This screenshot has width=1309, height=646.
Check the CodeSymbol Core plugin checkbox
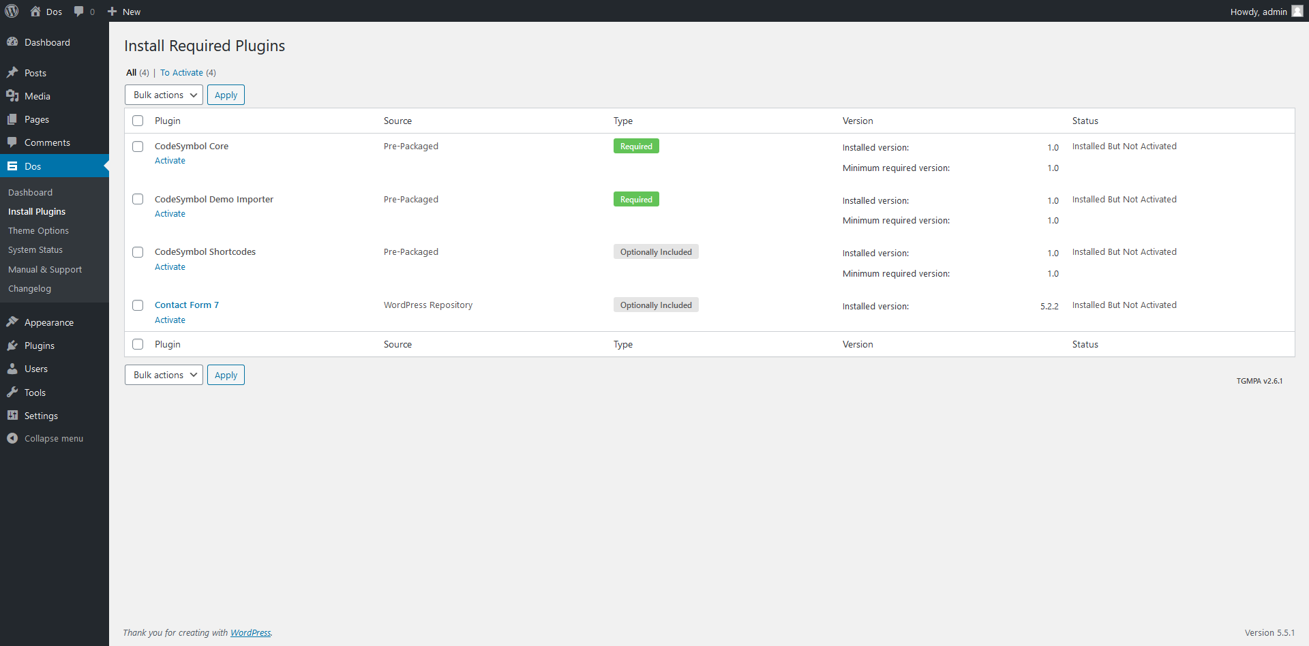coord(138,147)
